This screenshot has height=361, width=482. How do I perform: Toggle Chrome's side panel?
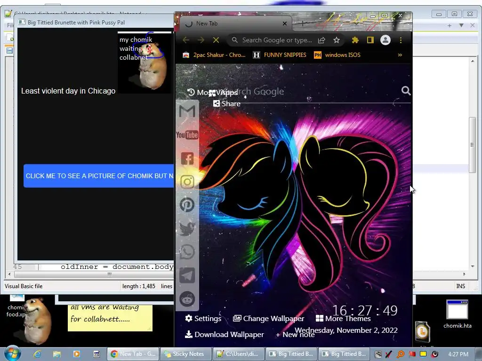(x=370, y=40)
